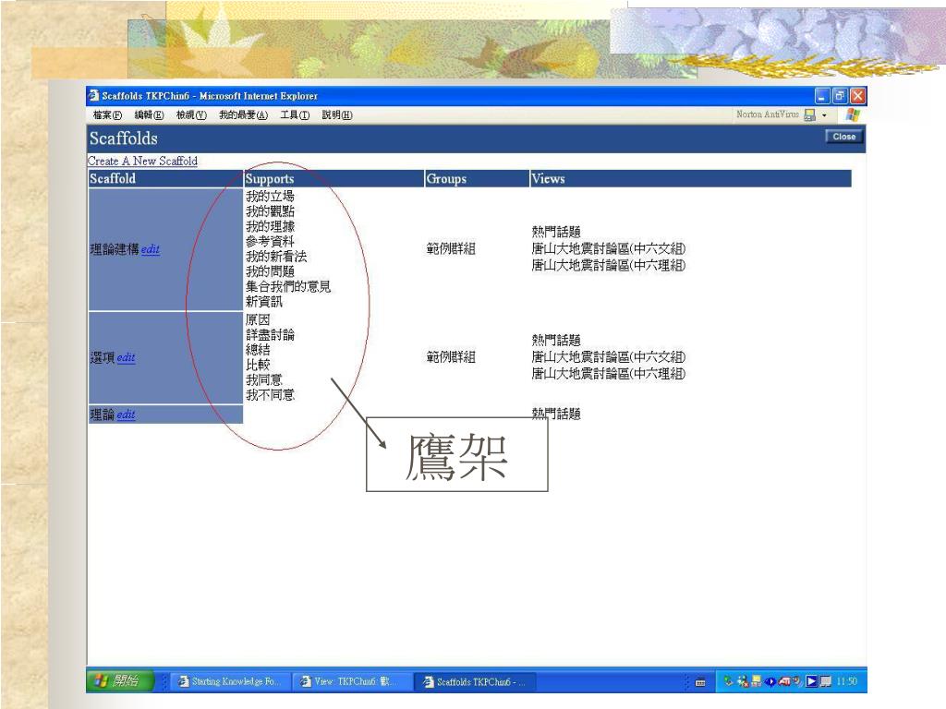Select Scaffolds TKPChin6 taskbar window

[474, 681]
